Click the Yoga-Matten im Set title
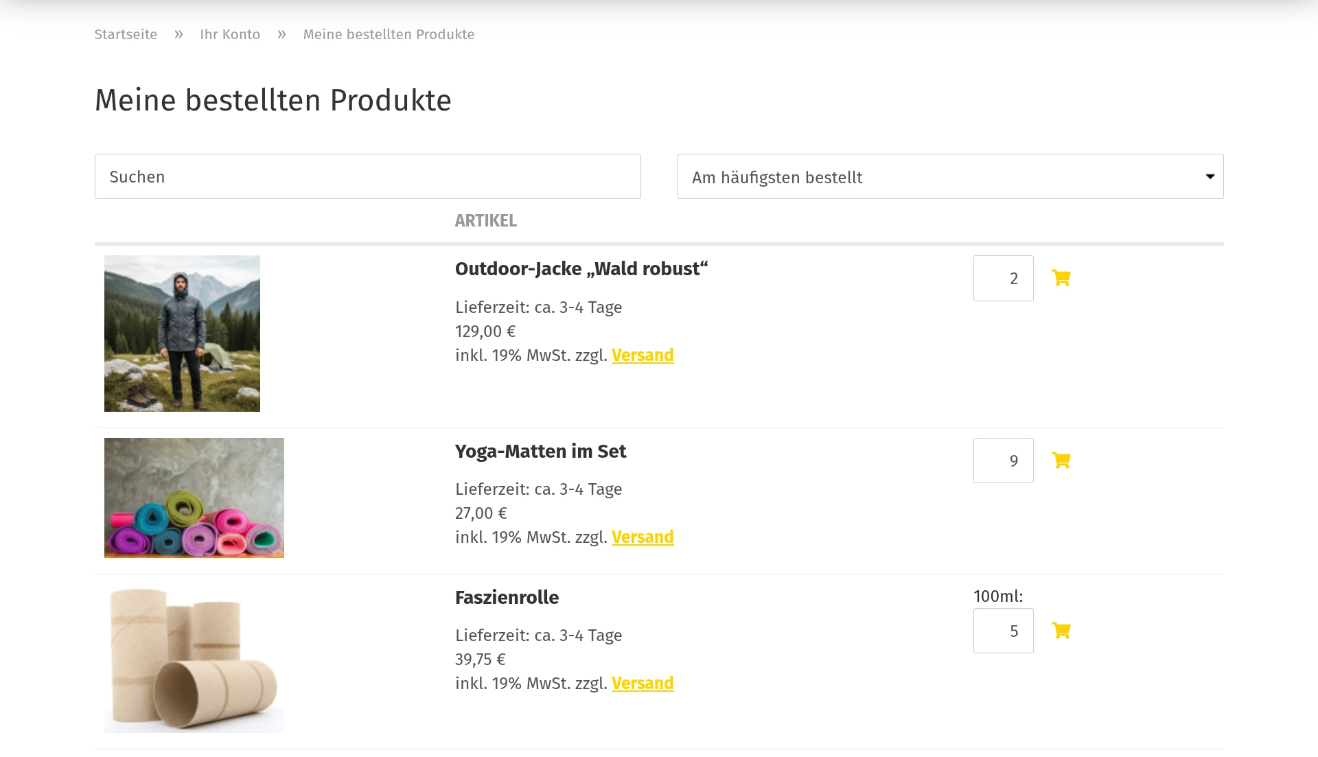1318x757 pixels. 540,452
